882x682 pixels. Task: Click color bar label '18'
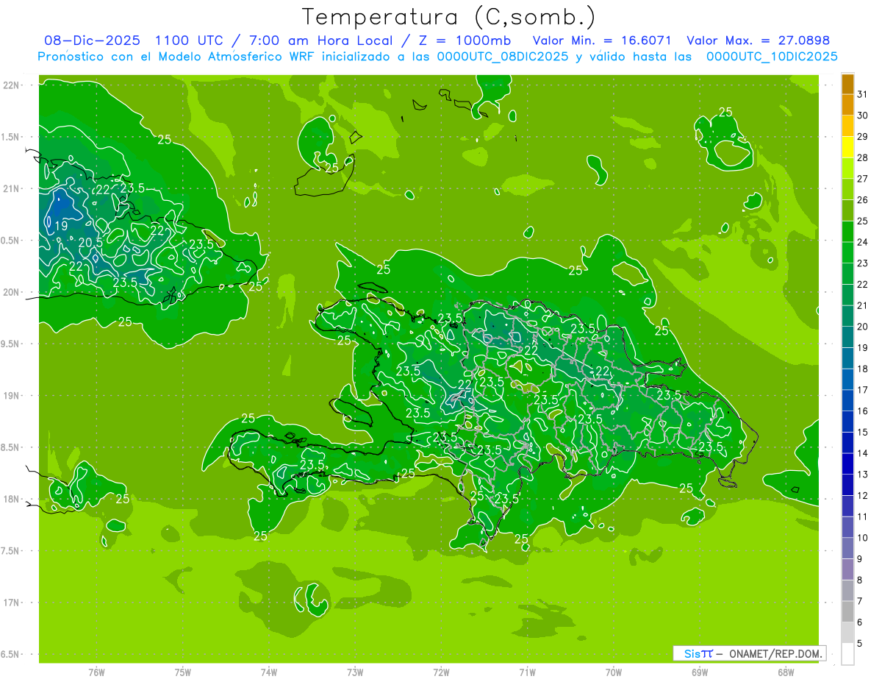863,369
